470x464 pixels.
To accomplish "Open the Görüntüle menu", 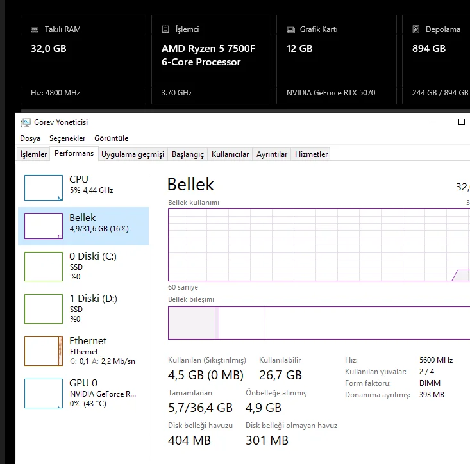I will (x=112, y=138).
